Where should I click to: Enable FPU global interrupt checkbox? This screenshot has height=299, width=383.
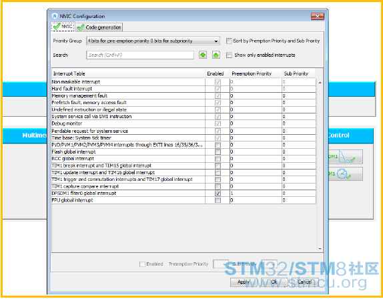[x=218, y=200]
